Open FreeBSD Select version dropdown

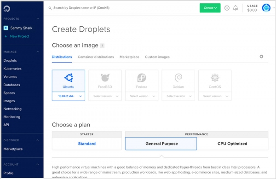[105, 96]
